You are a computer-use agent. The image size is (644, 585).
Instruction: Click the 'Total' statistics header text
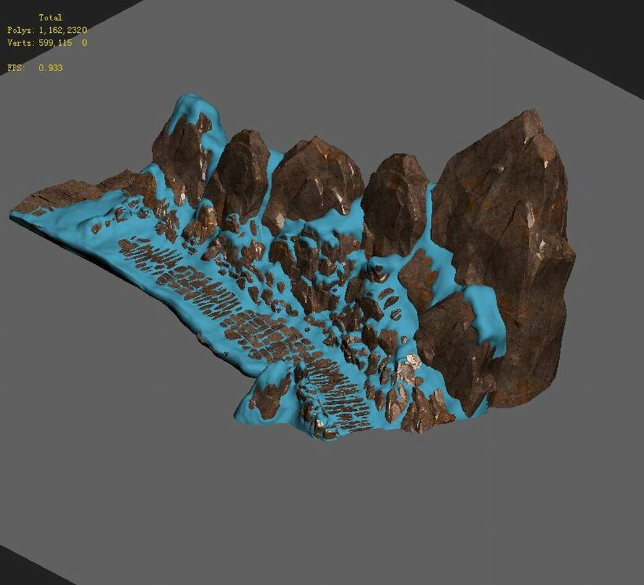coord(50,18)
